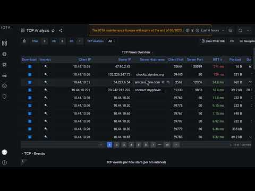255x191 pixels.
Task: Inspect the flow with client port 59783
Action: (46, 137)
